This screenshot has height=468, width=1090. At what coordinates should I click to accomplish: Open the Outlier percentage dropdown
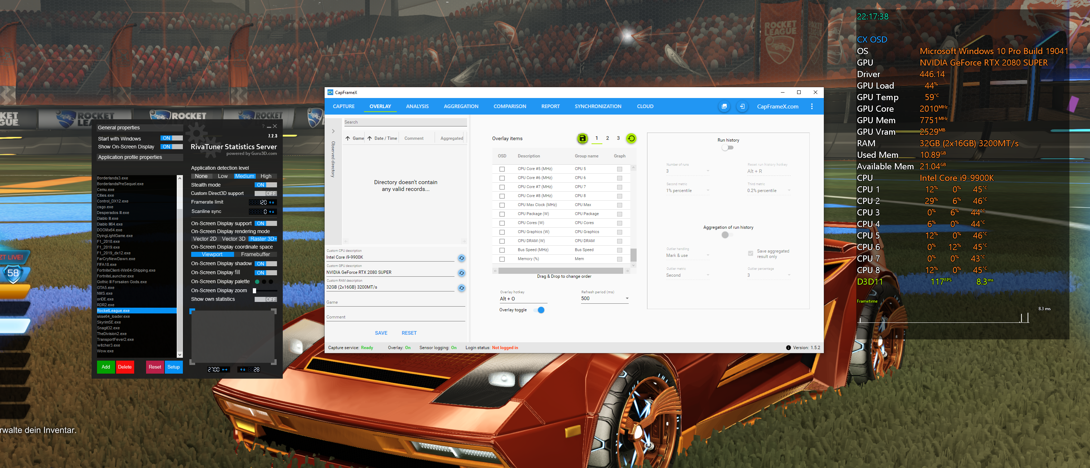pyautogui.click(x=769, y=275)
